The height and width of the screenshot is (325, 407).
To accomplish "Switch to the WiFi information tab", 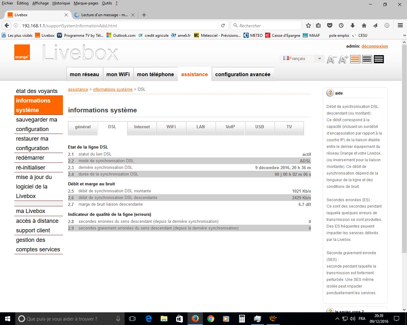I will [x=171, y=127].
